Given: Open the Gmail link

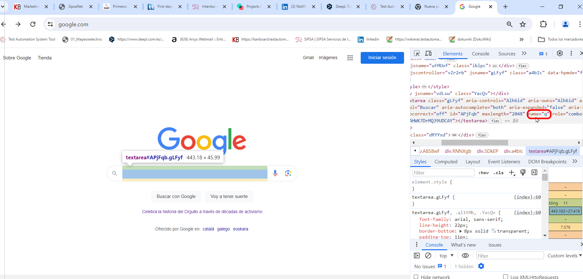Looking at the screenshot, I should pos(308,58).
